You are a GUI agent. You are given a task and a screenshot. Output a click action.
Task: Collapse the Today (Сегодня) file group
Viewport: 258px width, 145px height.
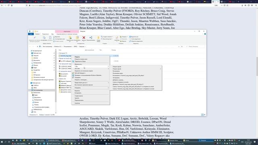(58, 53)
